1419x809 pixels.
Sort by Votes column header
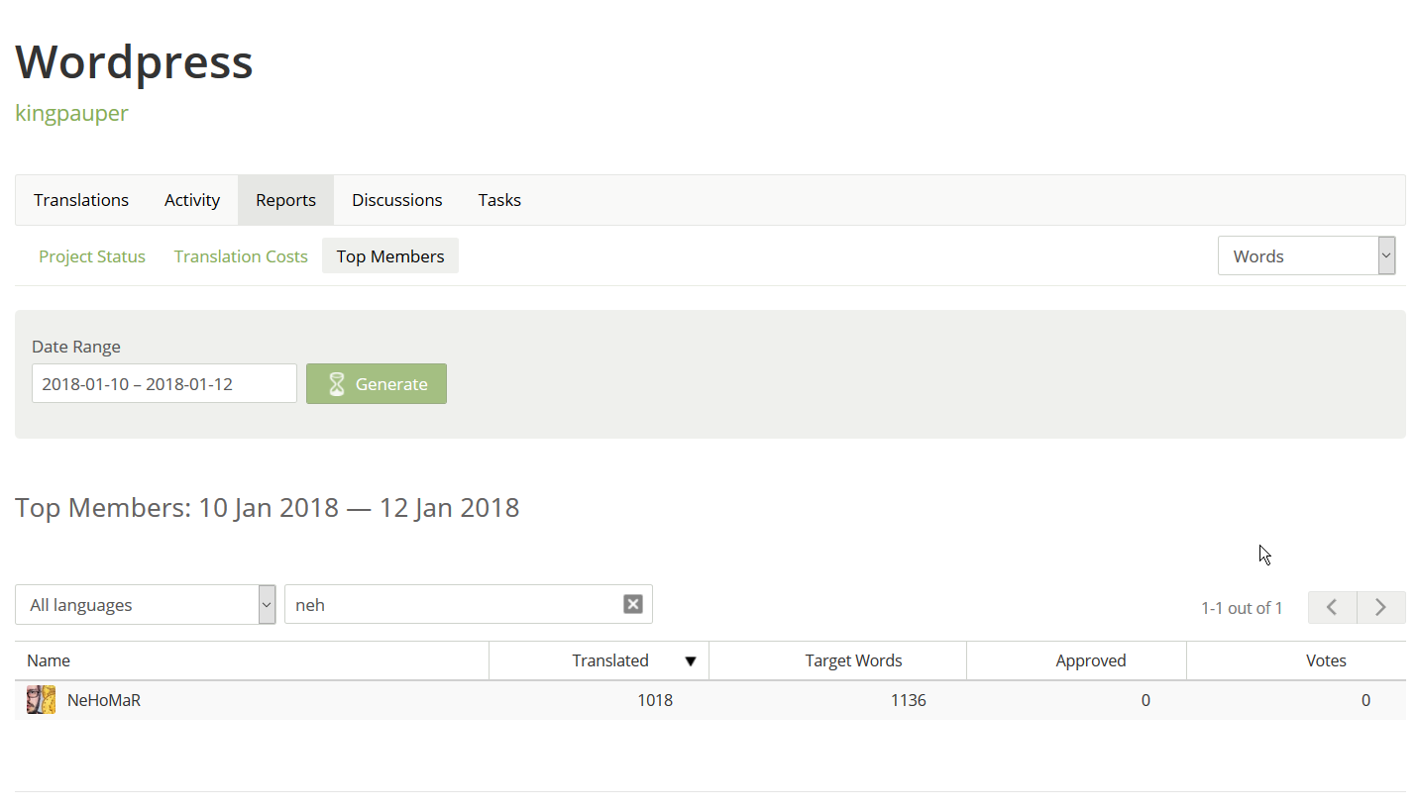coord(1296,660)
